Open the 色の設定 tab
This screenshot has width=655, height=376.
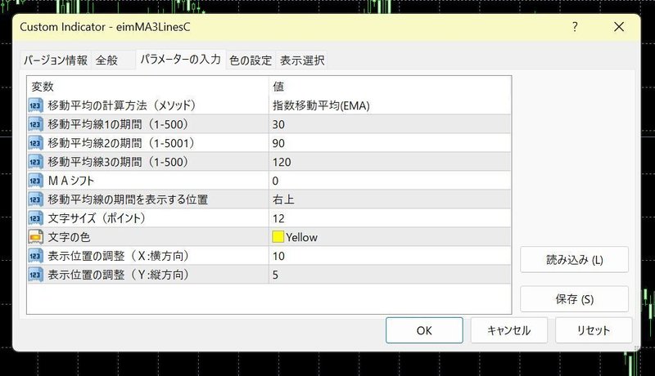point(251,60)
